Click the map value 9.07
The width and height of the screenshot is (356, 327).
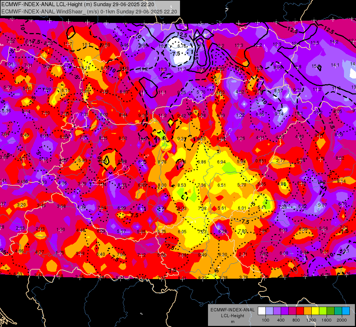coord(323,205)
